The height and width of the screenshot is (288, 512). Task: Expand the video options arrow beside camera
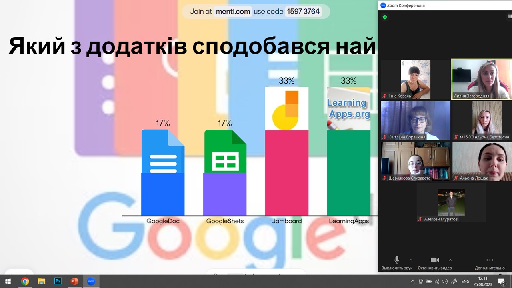point(450,260)
